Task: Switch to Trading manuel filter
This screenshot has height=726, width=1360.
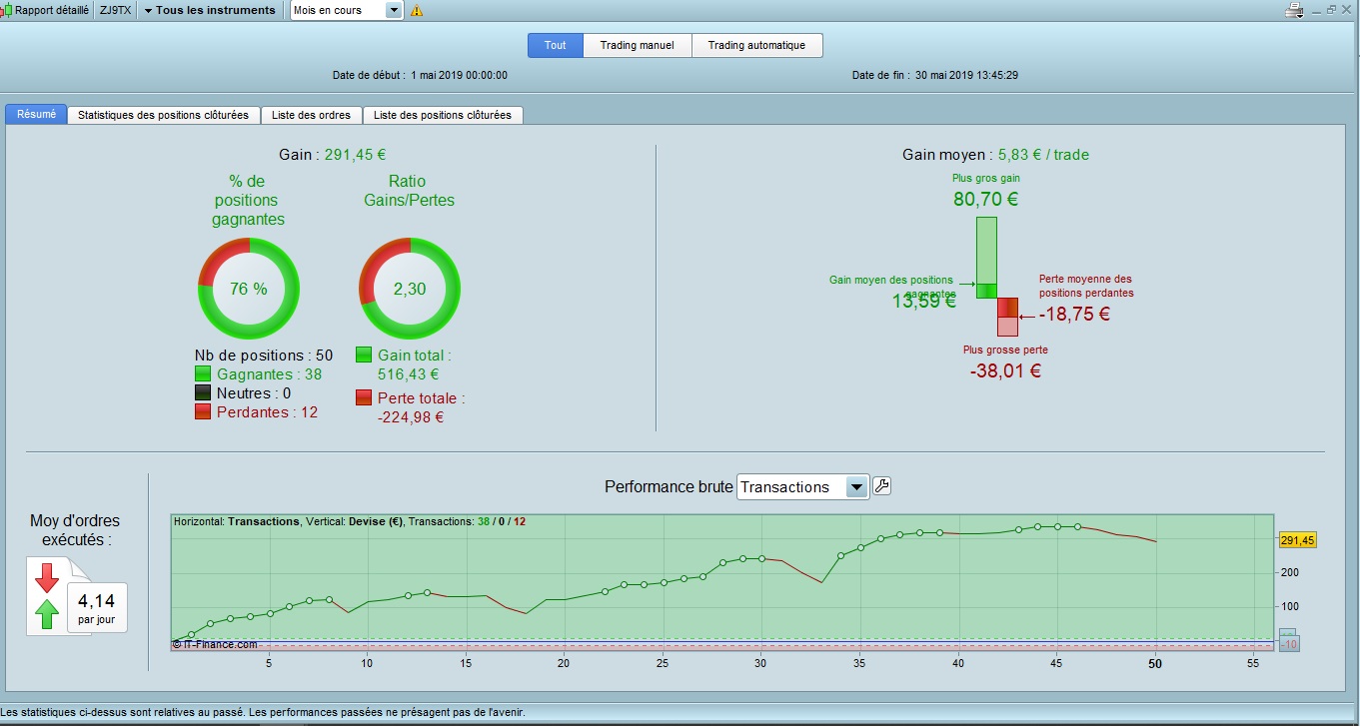Action: pos(638,45)
